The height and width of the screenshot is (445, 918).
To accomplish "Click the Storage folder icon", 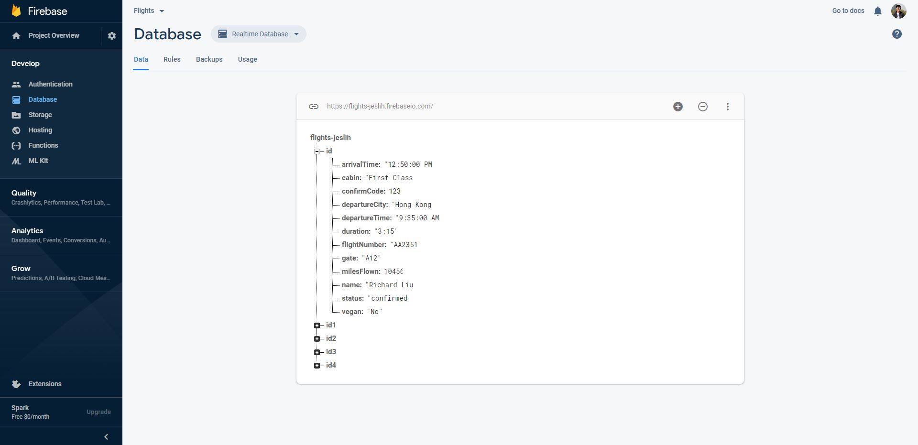I will (x=16, y=115).
